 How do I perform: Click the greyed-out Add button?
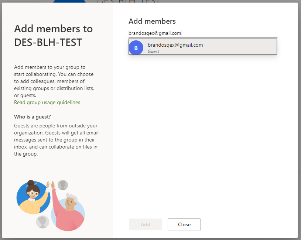click(x=145, y=224)
